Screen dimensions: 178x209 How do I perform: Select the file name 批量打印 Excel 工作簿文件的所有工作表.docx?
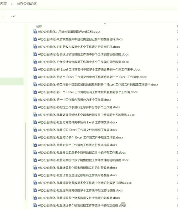(x=78, y=130)
